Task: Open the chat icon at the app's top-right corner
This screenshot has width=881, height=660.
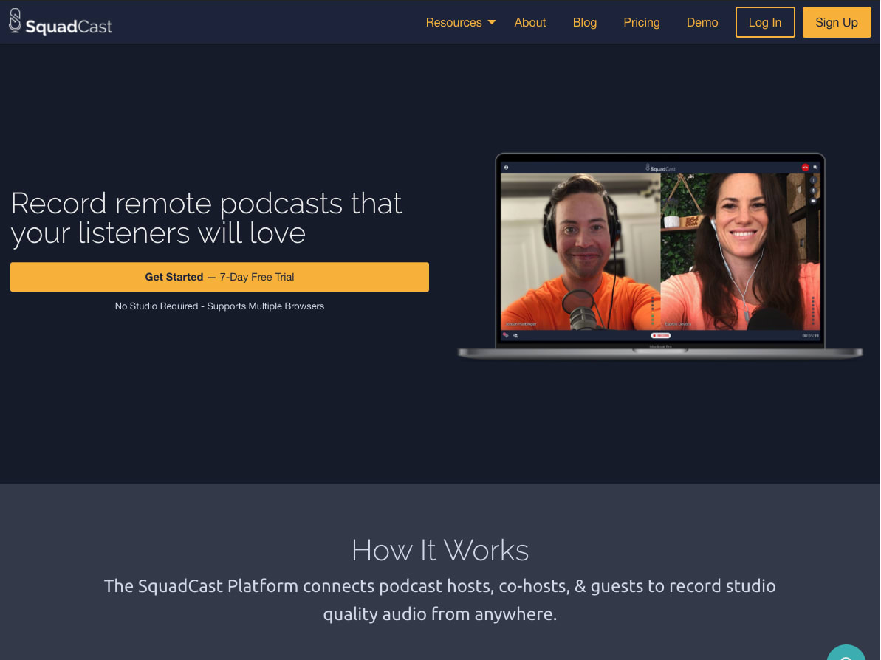Action: point(816,167)
